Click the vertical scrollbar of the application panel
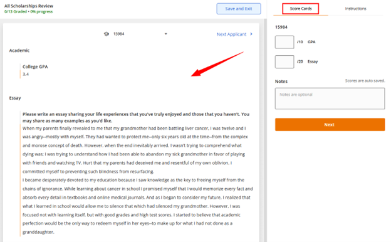 point(265,130)
